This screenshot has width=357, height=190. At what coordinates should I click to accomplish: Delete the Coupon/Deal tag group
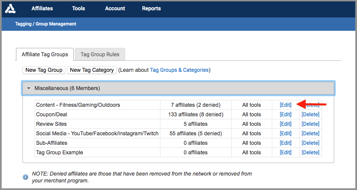(310, 114)
